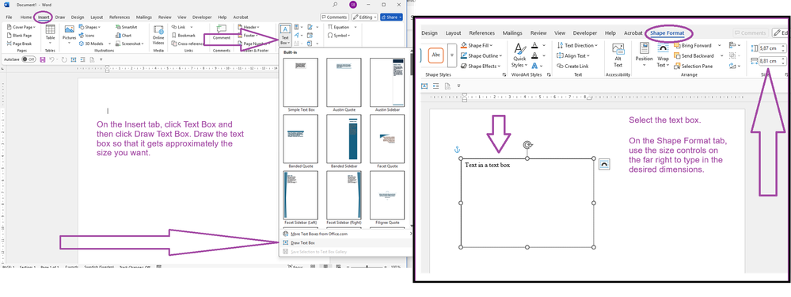Open the Shape Outline dropdown
The width and height of the screenshot is (791, 297).
[x=481, y=56]
